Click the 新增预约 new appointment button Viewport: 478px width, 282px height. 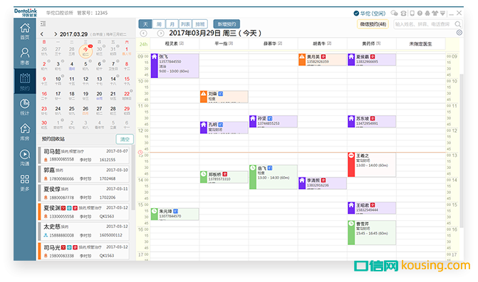(x=227, y=24)
